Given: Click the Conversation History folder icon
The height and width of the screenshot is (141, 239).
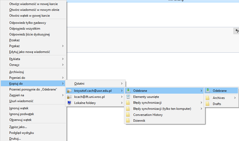Looking at the screenshot, I should [128, 115].
